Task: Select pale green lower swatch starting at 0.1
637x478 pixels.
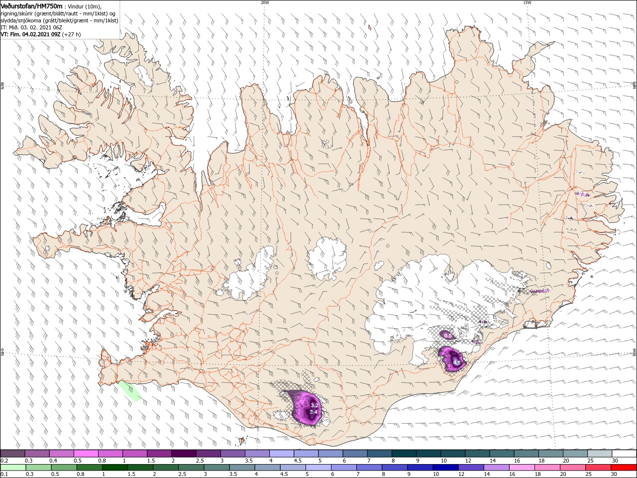Action: tap(12, 468)
